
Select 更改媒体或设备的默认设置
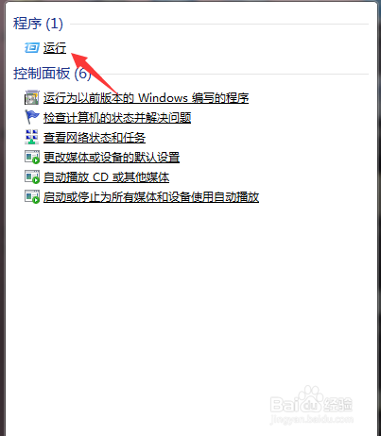pos(112,158)
